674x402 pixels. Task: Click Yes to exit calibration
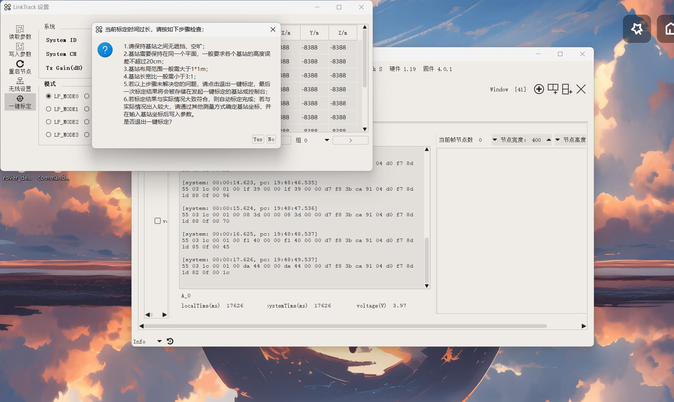click(258, 139)
